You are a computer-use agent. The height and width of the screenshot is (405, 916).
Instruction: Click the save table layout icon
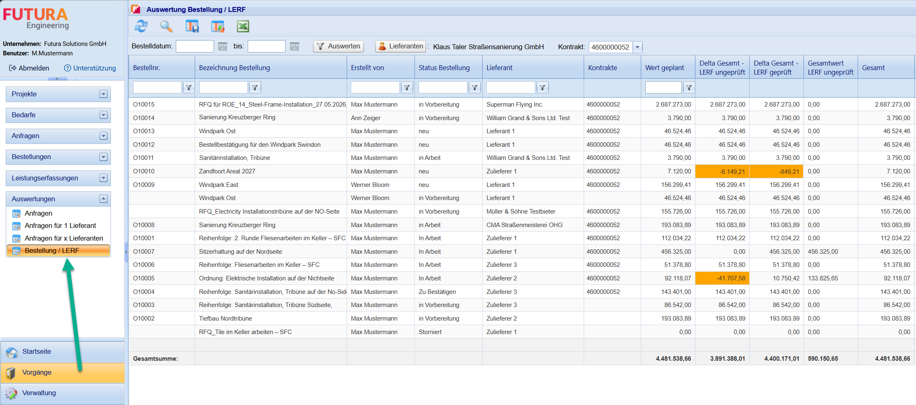[x=192, y=26]
